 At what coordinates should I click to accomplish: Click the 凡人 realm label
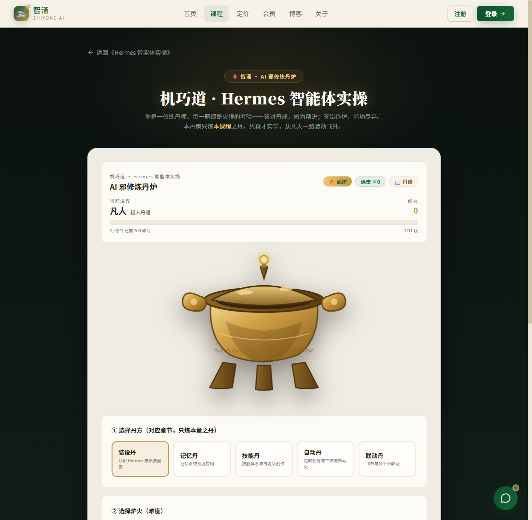click(x=118, y=211)
